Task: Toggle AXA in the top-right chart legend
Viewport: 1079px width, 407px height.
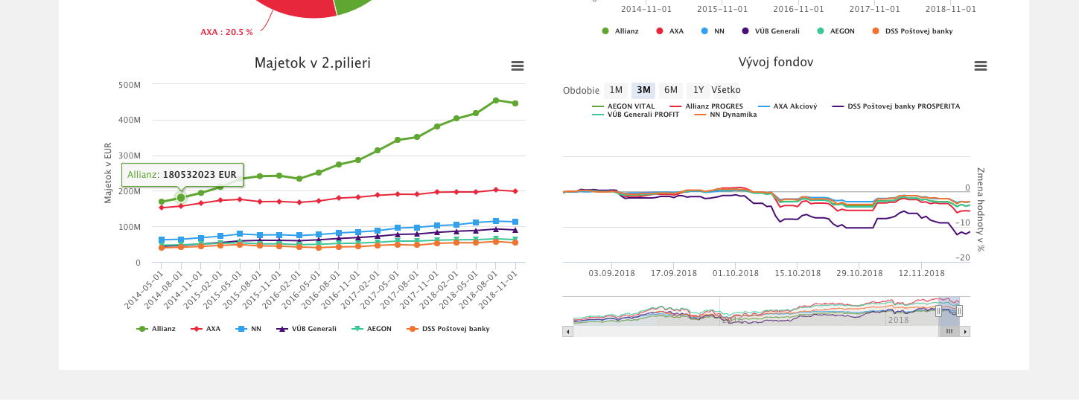Action: pos(670,31)
